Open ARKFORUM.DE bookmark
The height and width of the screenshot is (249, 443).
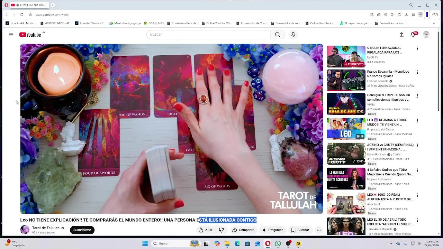click(x=56, y=23)
